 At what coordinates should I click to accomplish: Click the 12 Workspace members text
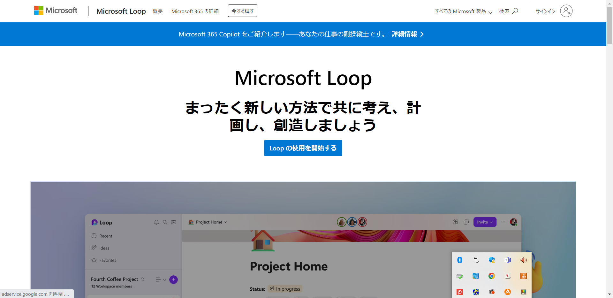pyautogui.click(x=112, y=287)
